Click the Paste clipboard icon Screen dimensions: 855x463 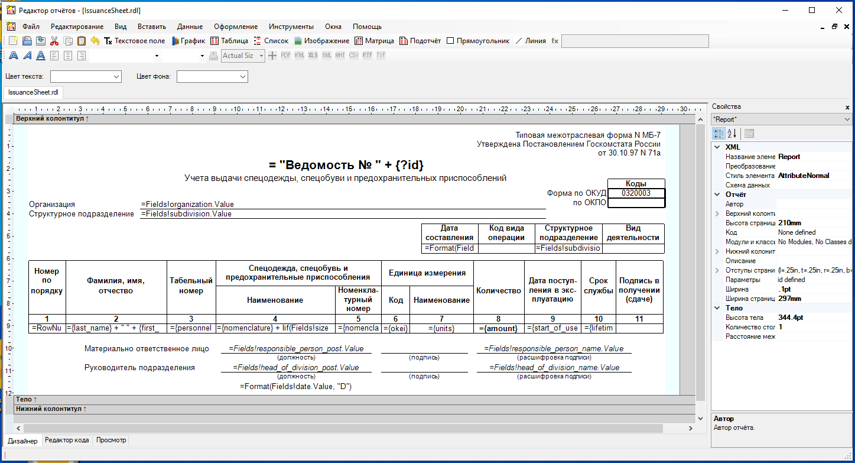point(82,41)
